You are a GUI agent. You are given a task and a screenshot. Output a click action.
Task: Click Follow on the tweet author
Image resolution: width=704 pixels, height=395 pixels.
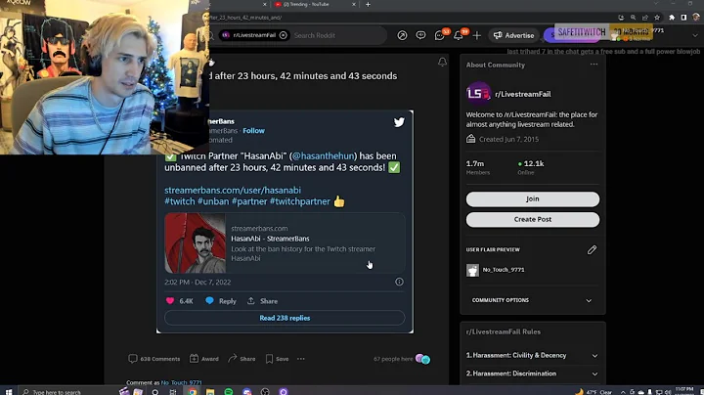[253, 131]
